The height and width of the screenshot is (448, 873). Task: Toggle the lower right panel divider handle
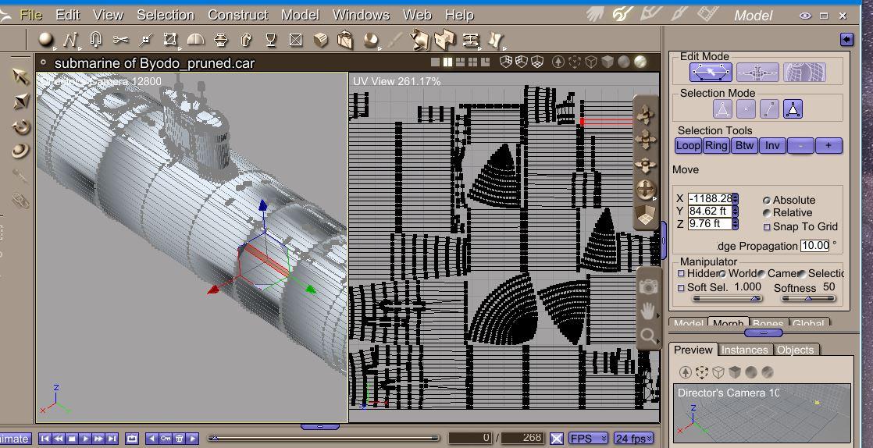point(764,332)
